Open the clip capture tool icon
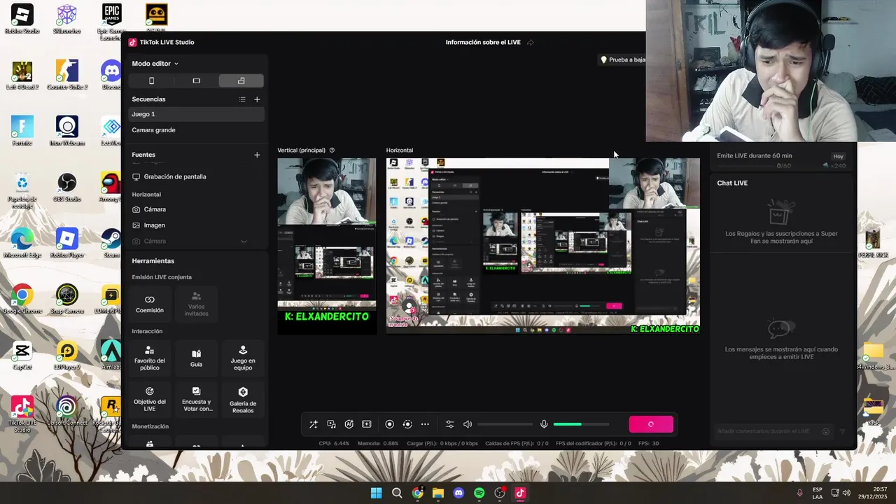 tap(366, 424)
